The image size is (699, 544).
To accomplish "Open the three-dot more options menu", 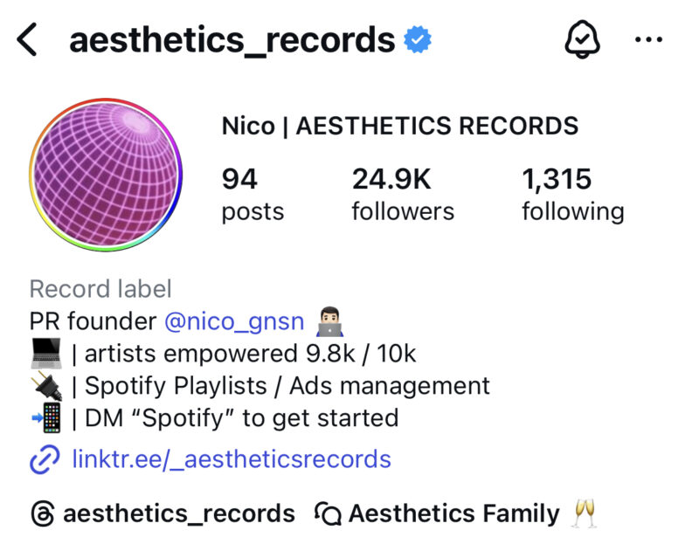I will click(648, 39).
